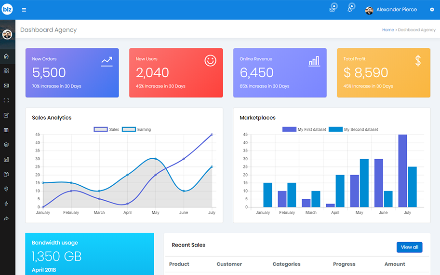Click the Progress column header
The width and height of the screenshot is (440, 275).
(344, 264)
